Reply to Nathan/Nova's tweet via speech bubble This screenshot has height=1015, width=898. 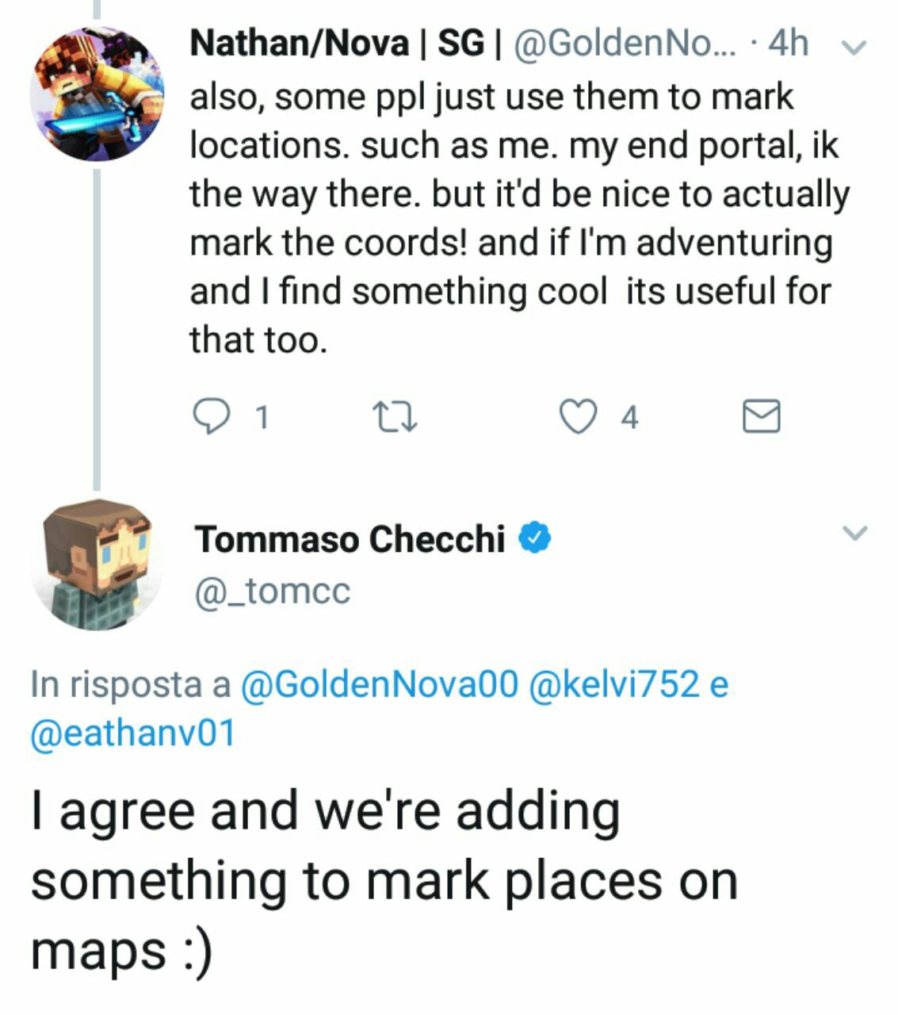(210, 416)
